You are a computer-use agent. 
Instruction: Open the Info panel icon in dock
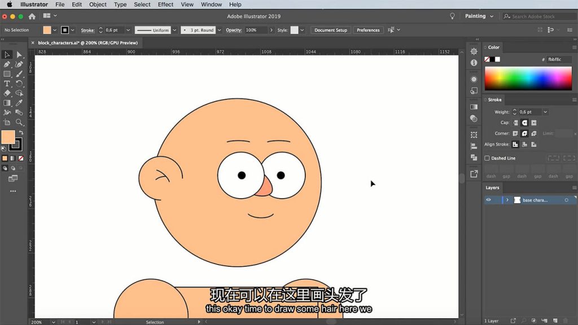(x=474, y=63)
